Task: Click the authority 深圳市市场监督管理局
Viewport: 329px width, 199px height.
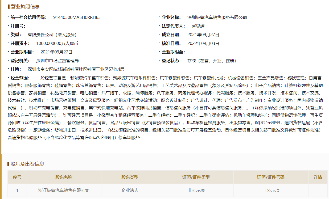Action: tap(57, 61)
